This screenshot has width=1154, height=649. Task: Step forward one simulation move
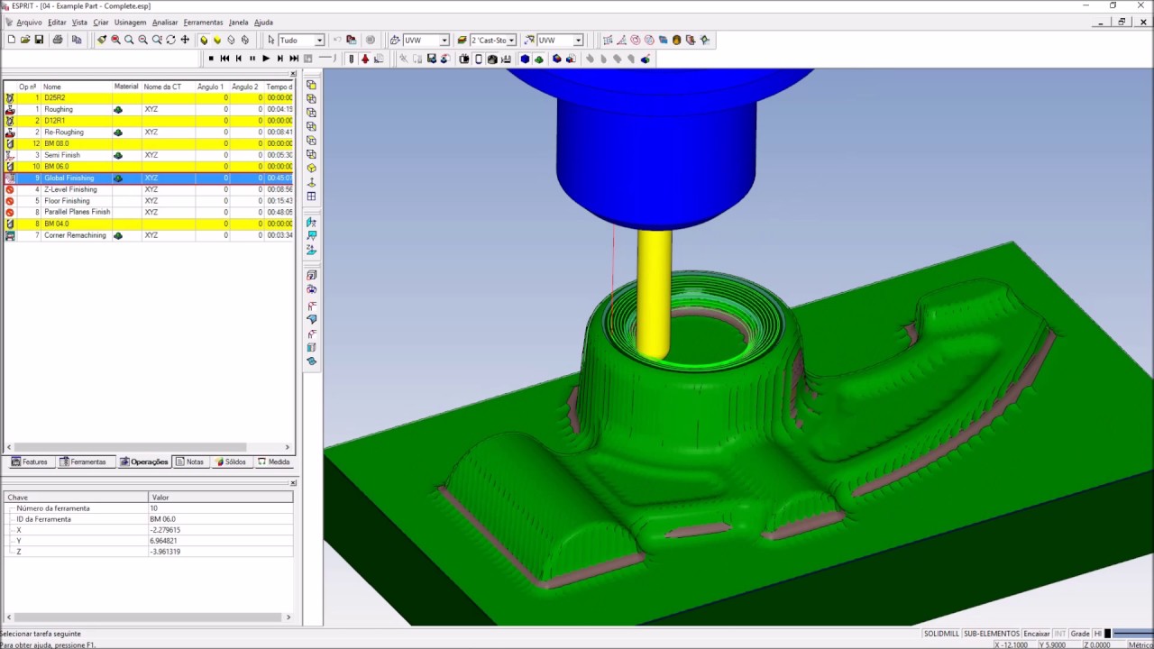pyautogui.click(x=279, y=59)
